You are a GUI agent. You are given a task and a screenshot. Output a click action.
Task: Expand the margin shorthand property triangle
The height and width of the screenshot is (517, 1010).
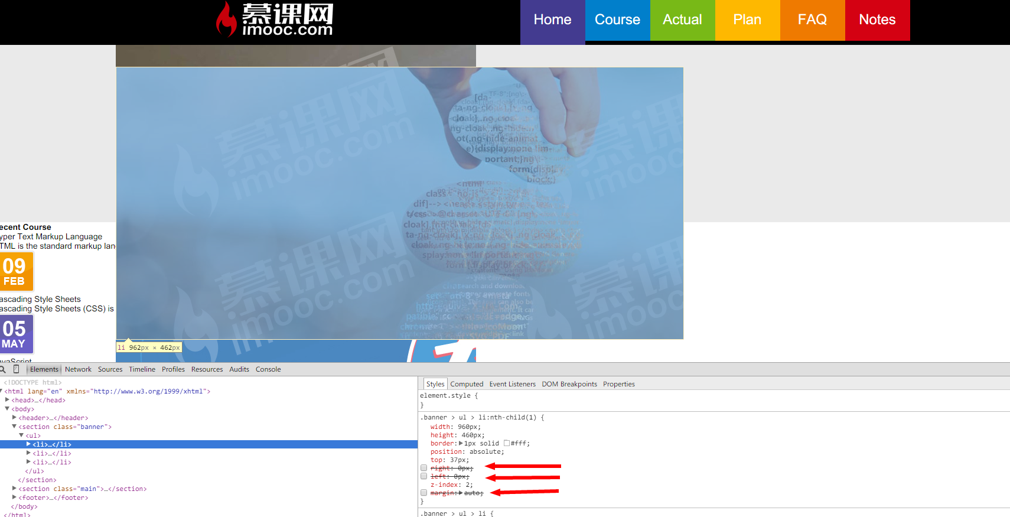[461, 493]
